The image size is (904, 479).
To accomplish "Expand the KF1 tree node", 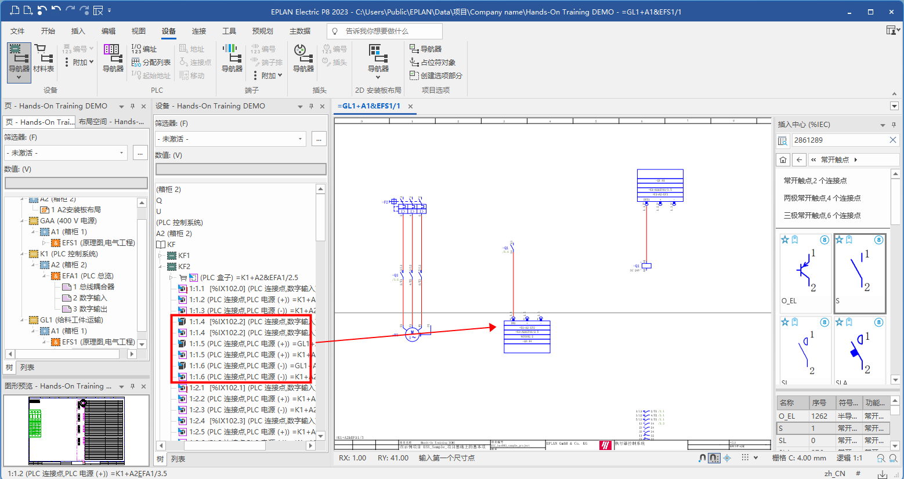I will coord(161,256).
